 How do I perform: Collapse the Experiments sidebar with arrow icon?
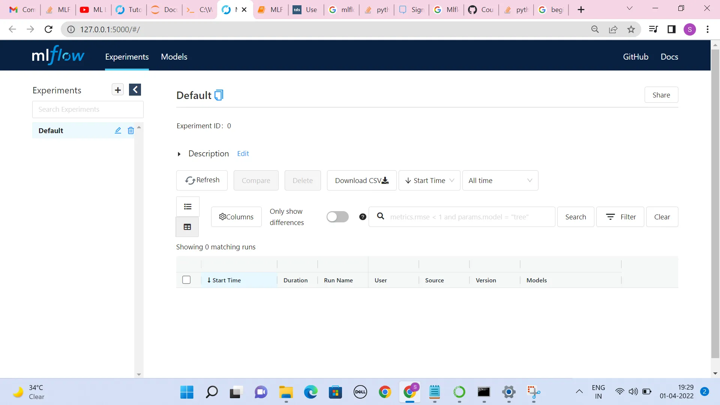click(x=135, y=90)
